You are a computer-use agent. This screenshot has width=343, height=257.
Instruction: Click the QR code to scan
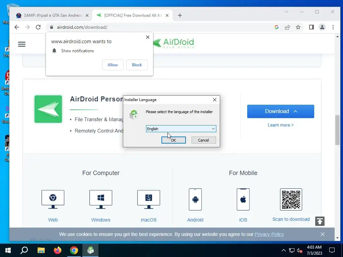pos(291,199)
